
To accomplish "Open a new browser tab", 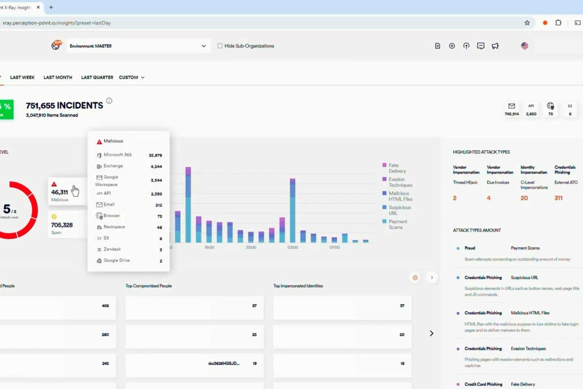I will 51,7.
